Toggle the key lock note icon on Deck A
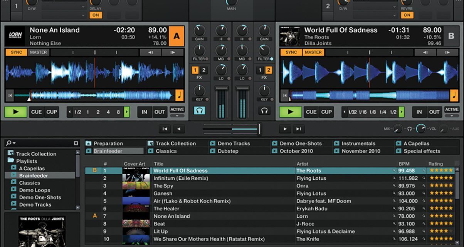Viewport: 464px width, 247px height. 180,95
